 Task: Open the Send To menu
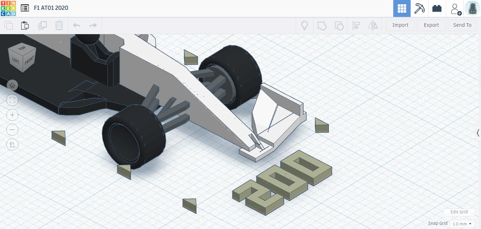click(462, 25)
